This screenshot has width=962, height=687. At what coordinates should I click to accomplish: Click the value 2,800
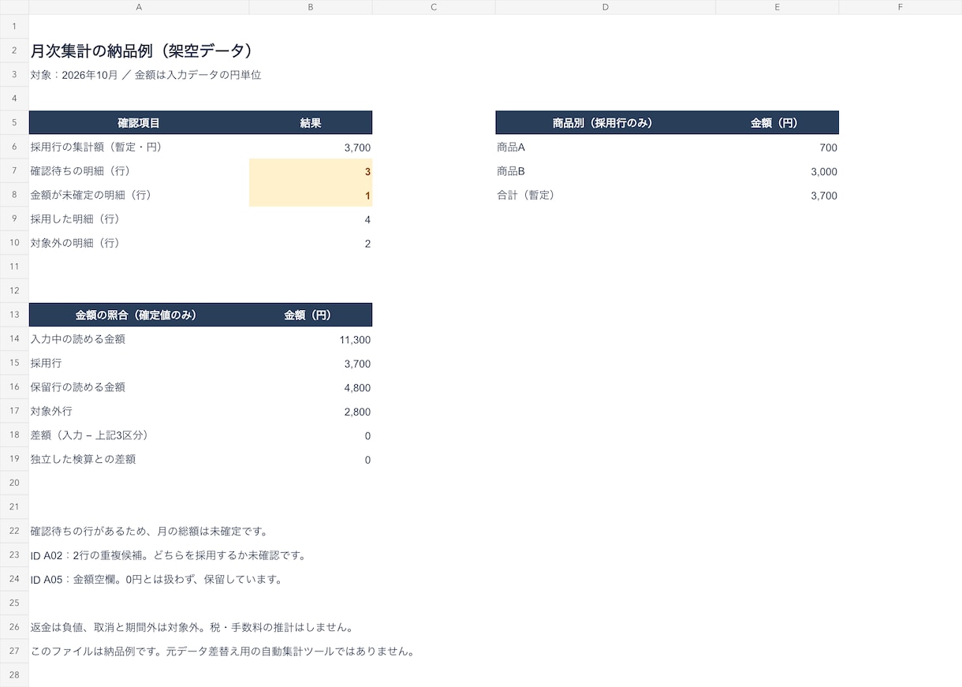point(311,411)
